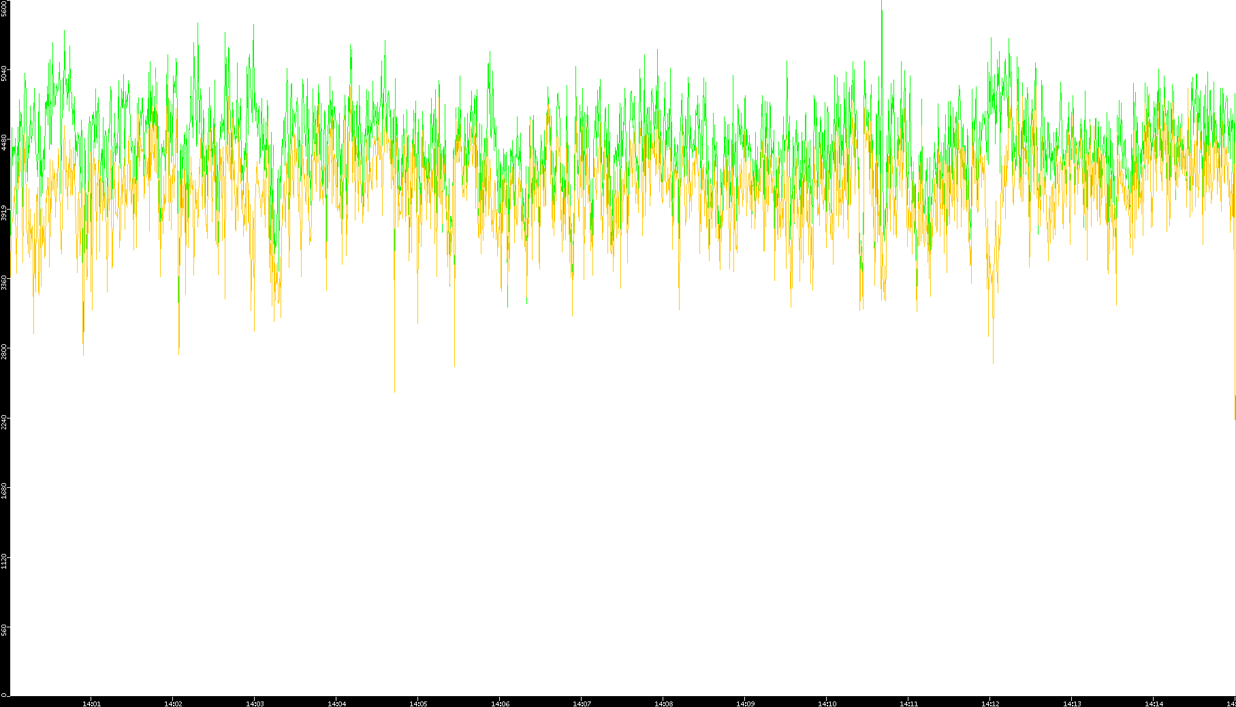
Task: Select the 1680 vertical axis label
Action: pos(4,490)
